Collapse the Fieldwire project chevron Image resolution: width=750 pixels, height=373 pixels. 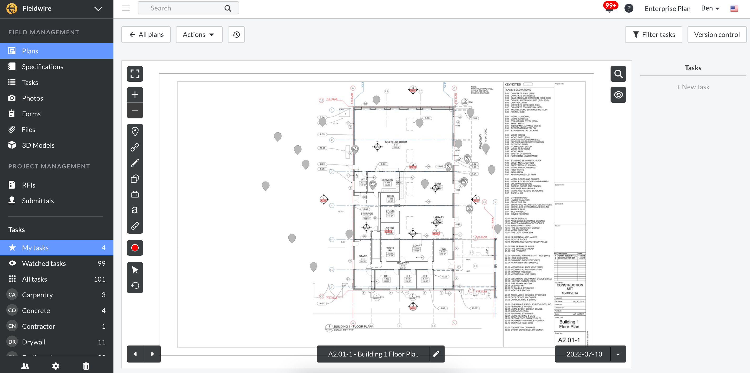point(98,9)
